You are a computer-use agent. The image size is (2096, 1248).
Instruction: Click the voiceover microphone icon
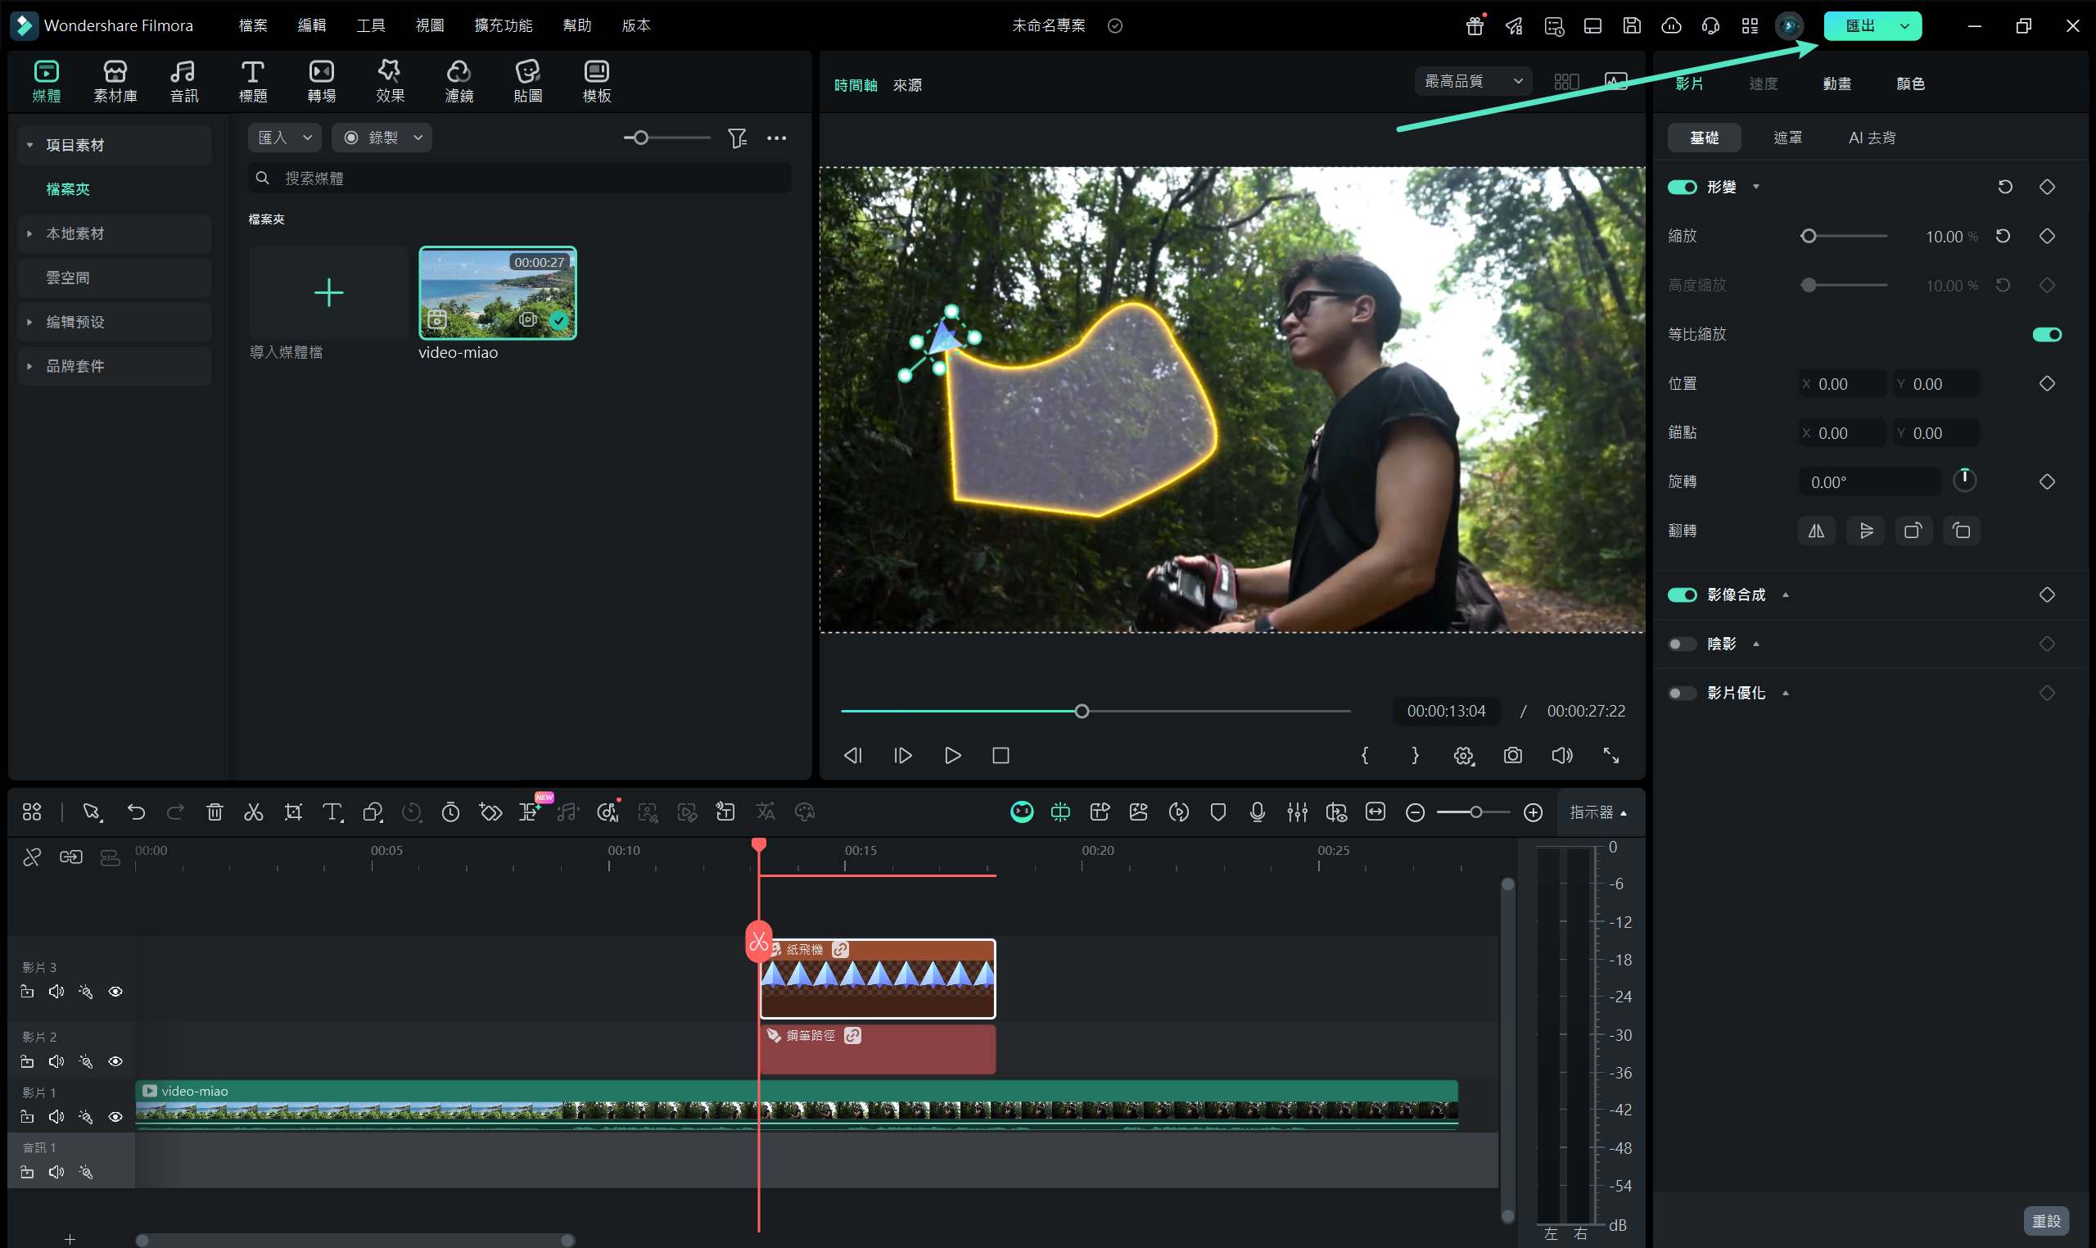(x=1257, y=812)
